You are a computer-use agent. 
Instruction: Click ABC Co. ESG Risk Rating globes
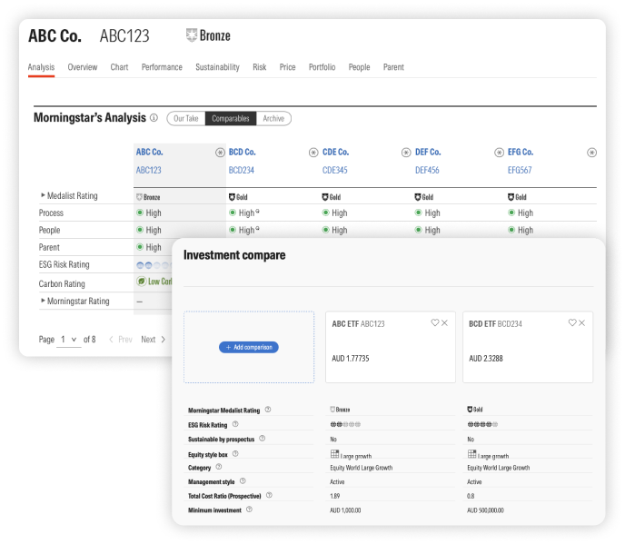tap(154, 265)
